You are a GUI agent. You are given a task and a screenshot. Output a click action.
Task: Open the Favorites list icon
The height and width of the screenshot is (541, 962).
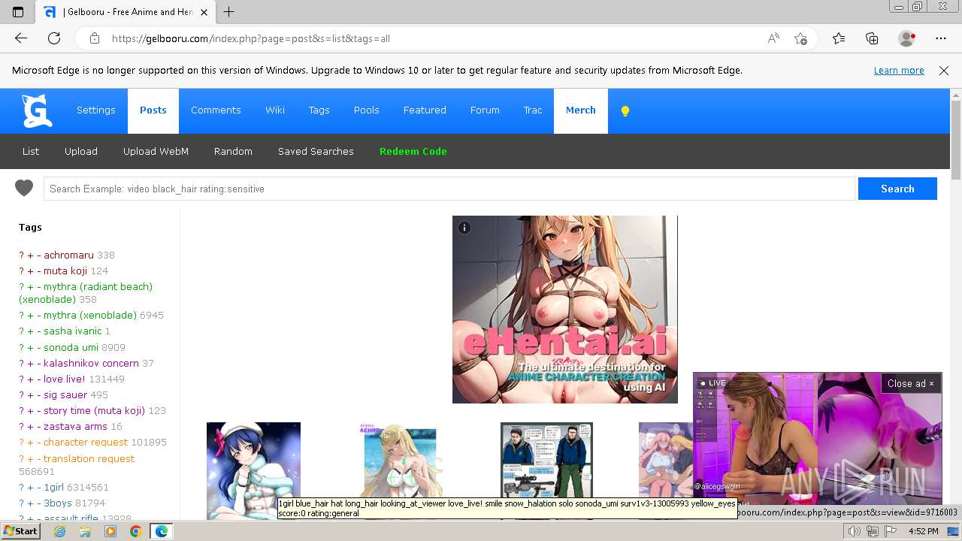point(839,38)
